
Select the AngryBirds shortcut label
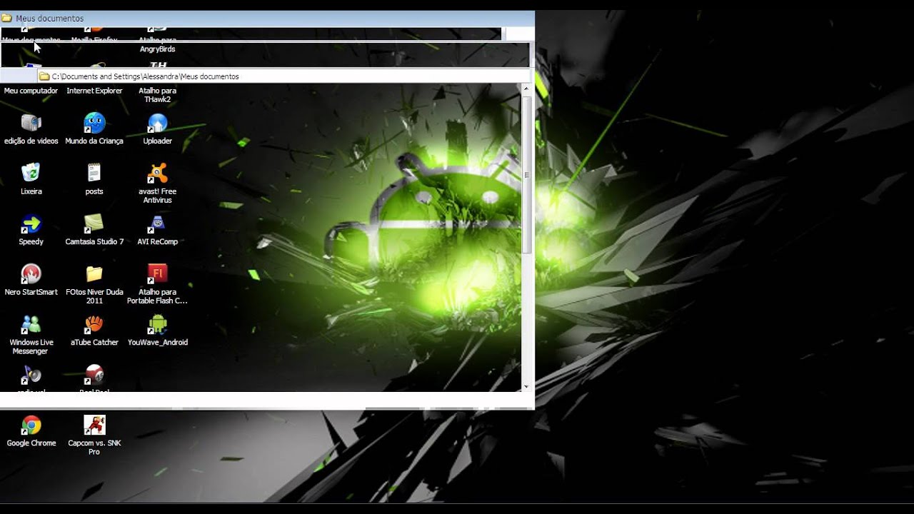coord(157,49)
